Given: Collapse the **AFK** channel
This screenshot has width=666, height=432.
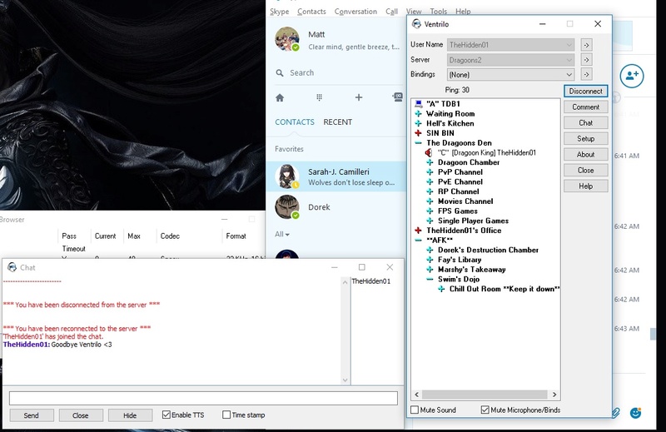Looking at the screenshot, I should point(419,240).
